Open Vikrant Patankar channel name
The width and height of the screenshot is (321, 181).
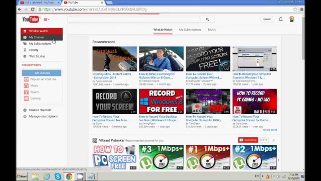coord(112,140)
